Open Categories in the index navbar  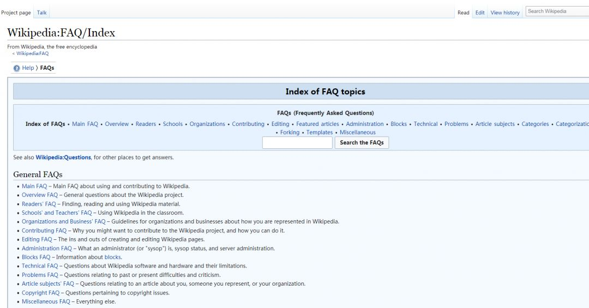point(536,124)
